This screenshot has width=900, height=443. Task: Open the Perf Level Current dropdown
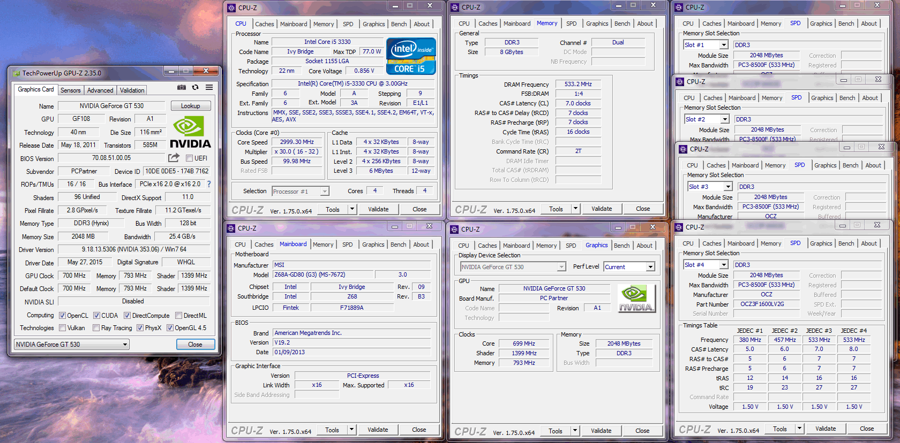click(629, 267)
